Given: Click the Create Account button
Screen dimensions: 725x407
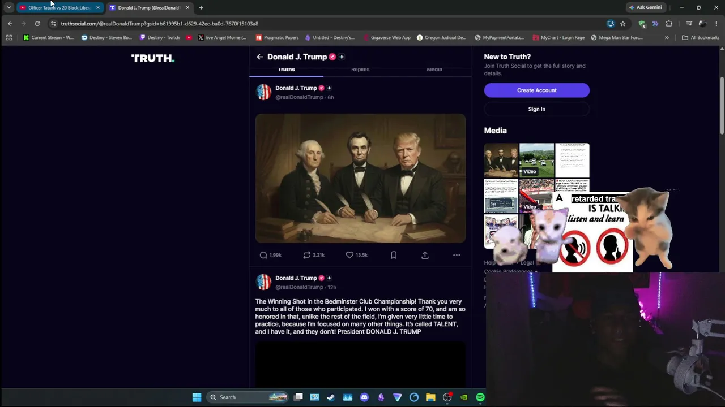Looking at the screenshot, I should pyautogui.click(x=536, y=90).
